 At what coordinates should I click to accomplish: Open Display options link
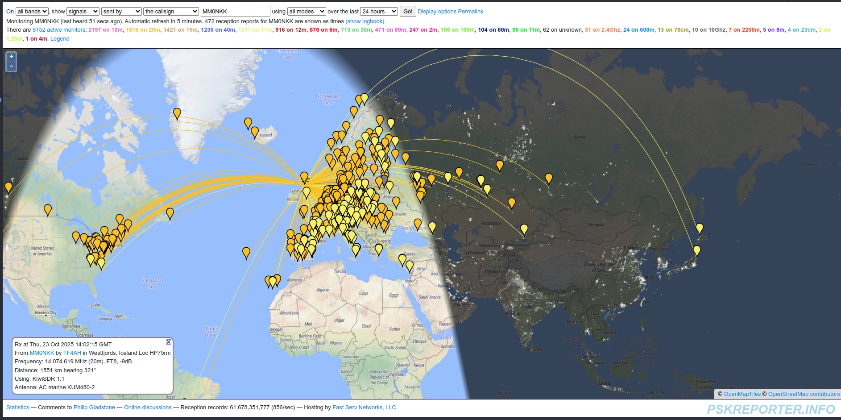pyautogui.click(x=437, y=12)
